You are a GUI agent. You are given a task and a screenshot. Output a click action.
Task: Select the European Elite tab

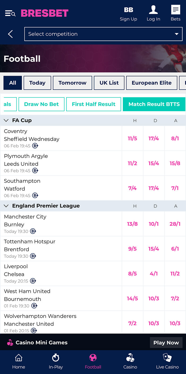click(152, 83)
